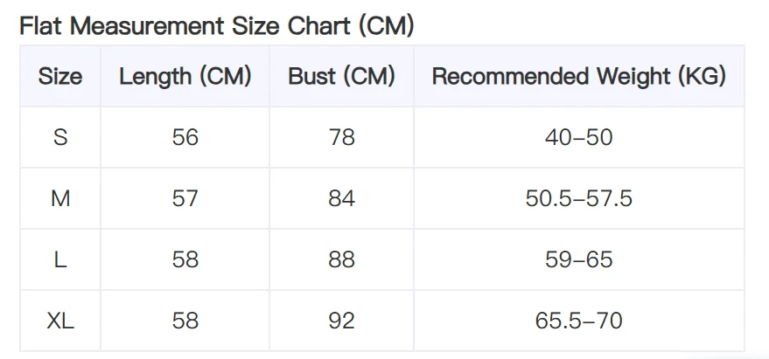Image resolution: width=769 pixels, height=359 pixels.
Task: Click weight range 50.5–57.5
Action: coord(578,198)
